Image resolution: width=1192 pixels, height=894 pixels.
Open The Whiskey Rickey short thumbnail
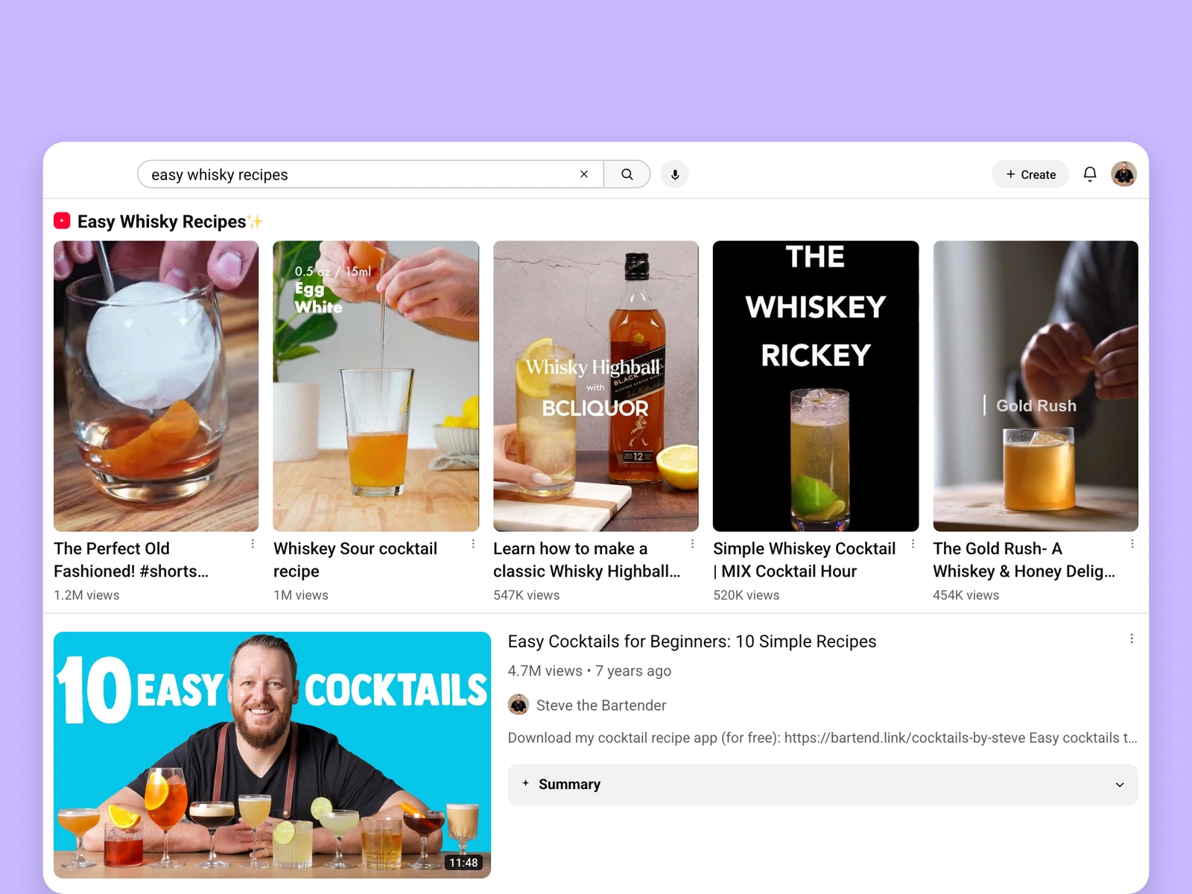click(x=816, y=386)
